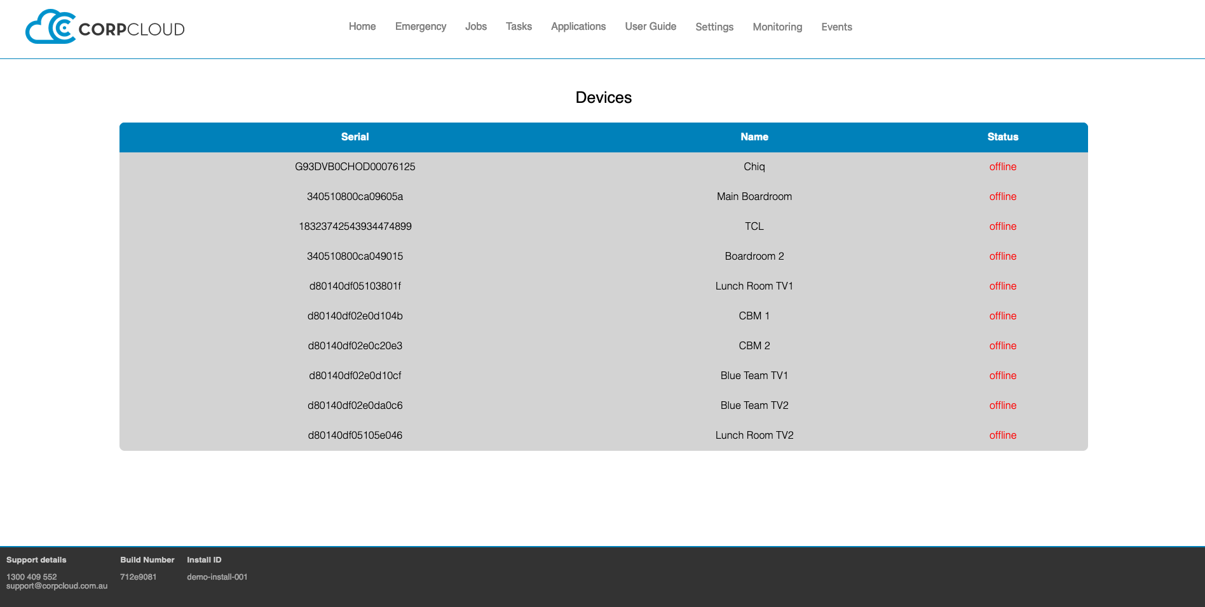Navigate to Tasks
The image size is (1205, 607).
pos(519,27)
